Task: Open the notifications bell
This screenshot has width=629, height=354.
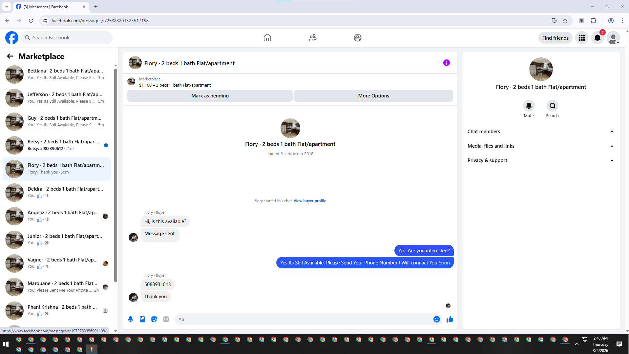Action: click(598, 38)
